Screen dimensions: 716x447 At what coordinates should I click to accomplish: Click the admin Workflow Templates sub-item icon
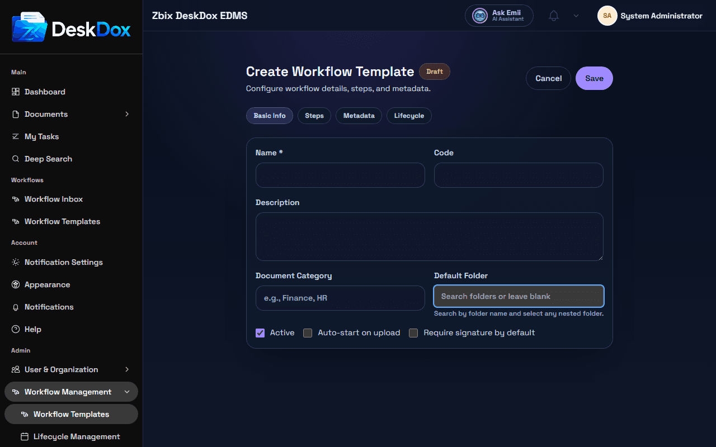(25, 414)
